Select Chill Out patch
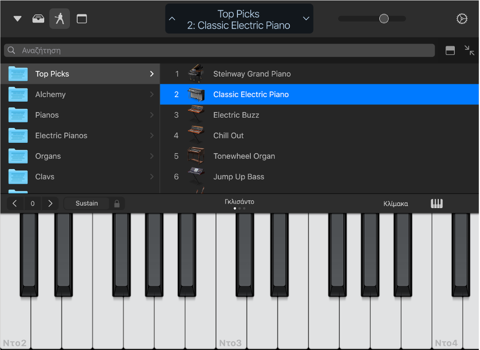480x350 pixels. click(x=320, y=135)
